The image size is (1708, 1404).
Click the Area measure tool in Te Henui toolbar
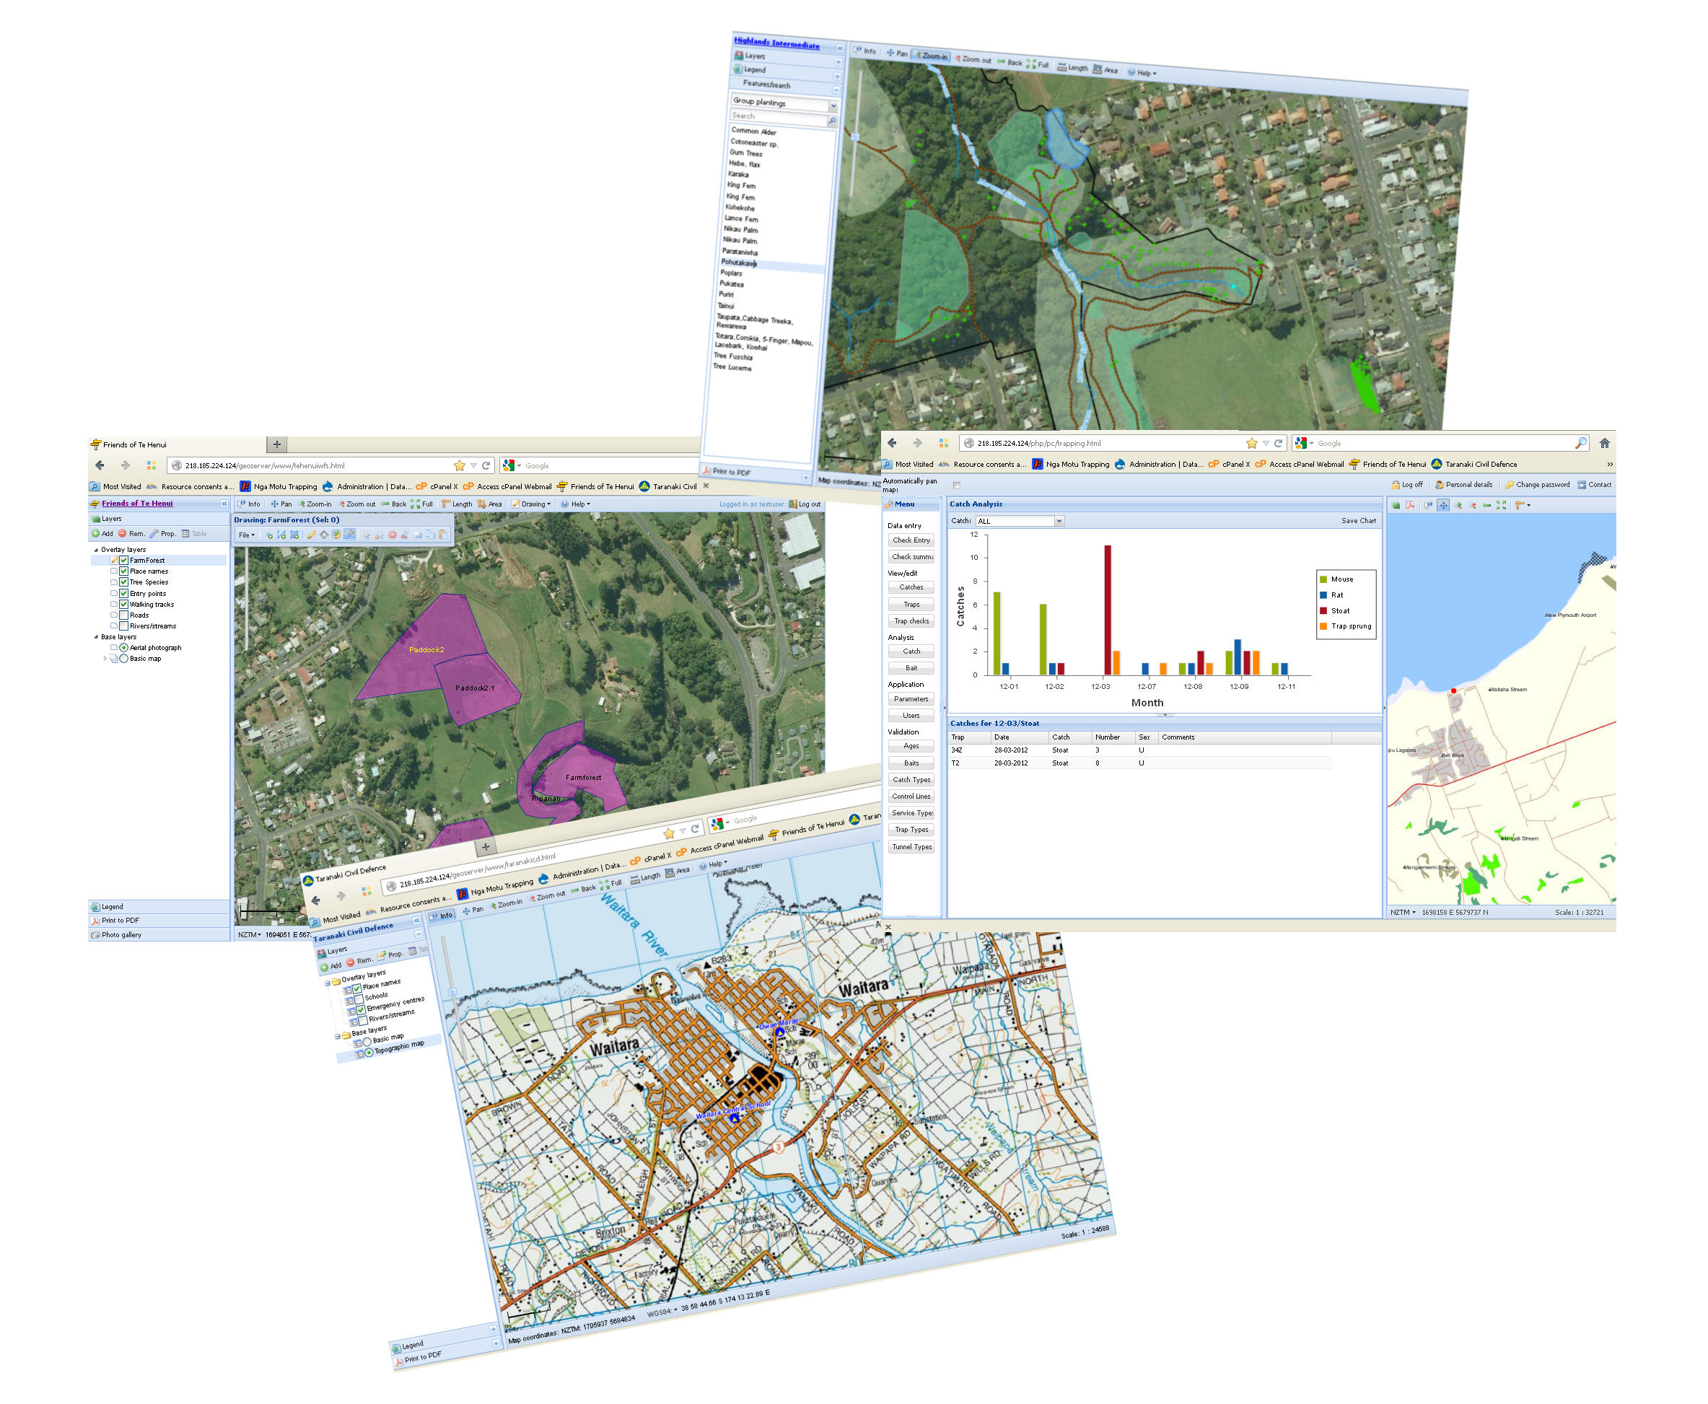tap(490, 504)
